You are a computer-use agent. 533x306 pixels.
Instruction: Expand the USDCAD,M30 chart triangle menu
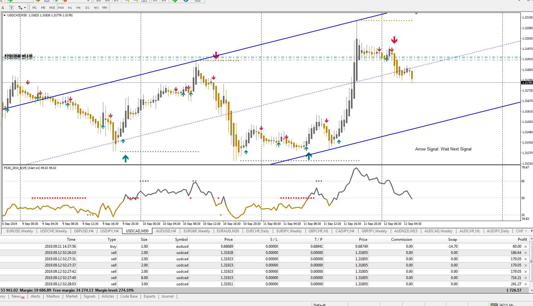click(4, 15)
